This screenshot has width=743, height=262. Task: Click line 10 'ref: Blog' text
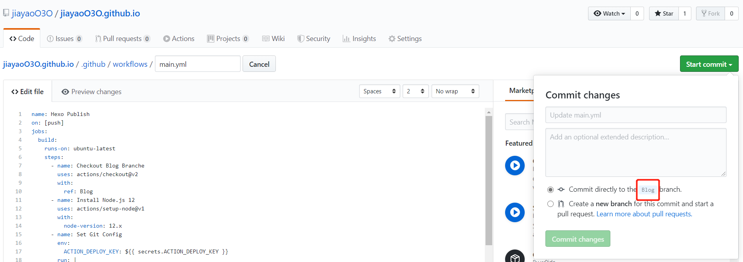tap(78, 191)
